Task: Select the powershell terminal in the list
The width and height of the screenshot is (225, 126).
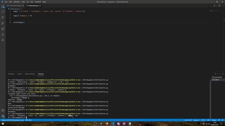Action: coord(218,77)
